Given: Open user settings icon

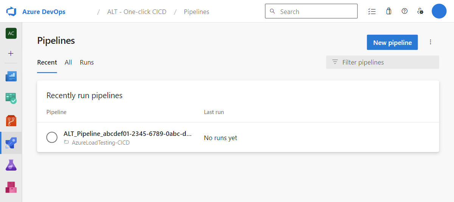Looking at the screenshot, I should (420, 11).
